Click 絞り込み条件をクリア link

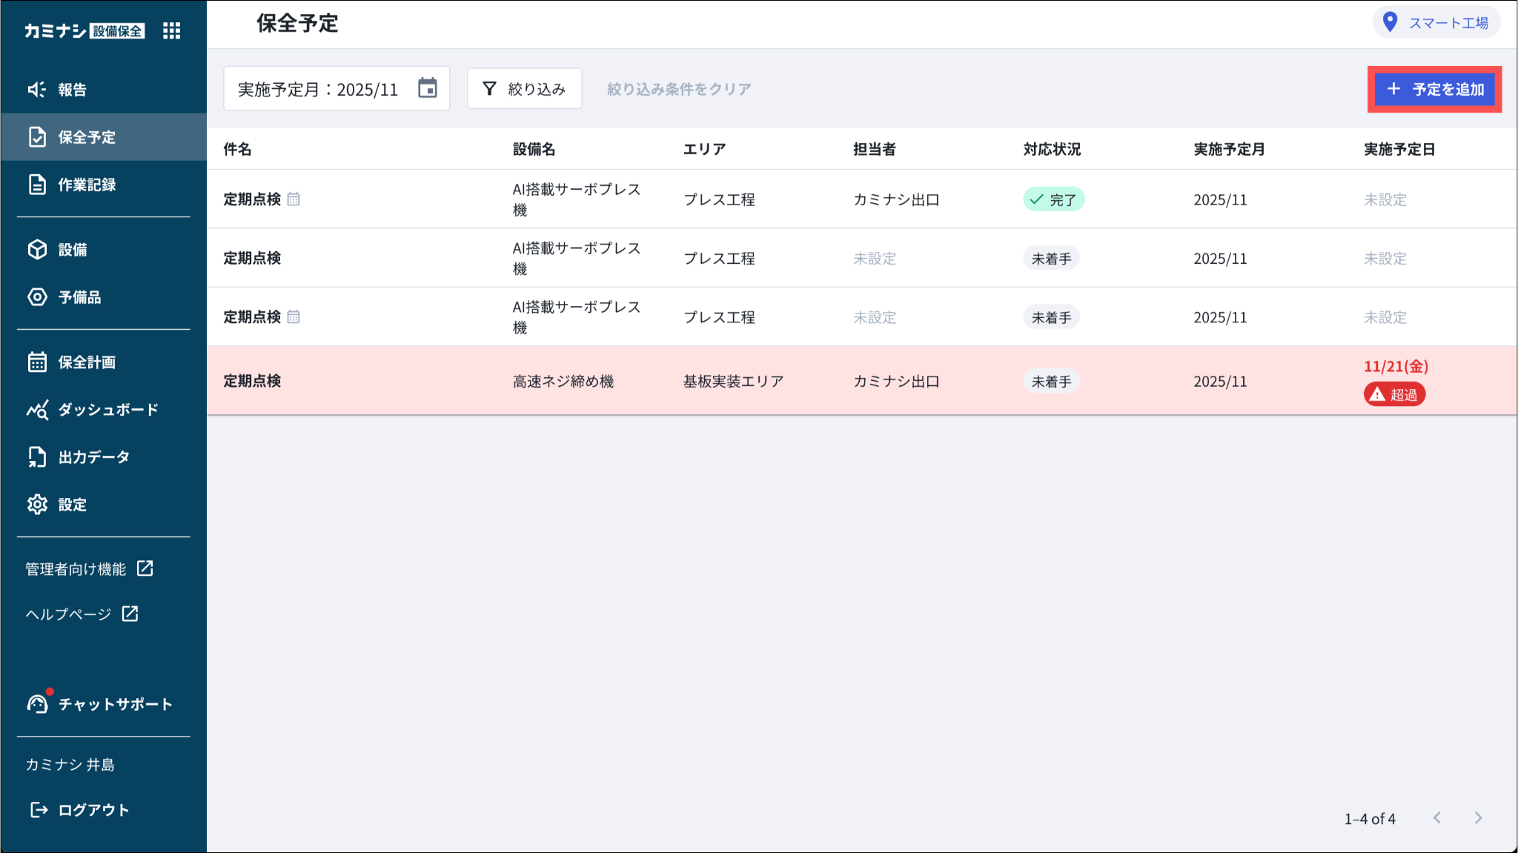(x=678, y=89)
